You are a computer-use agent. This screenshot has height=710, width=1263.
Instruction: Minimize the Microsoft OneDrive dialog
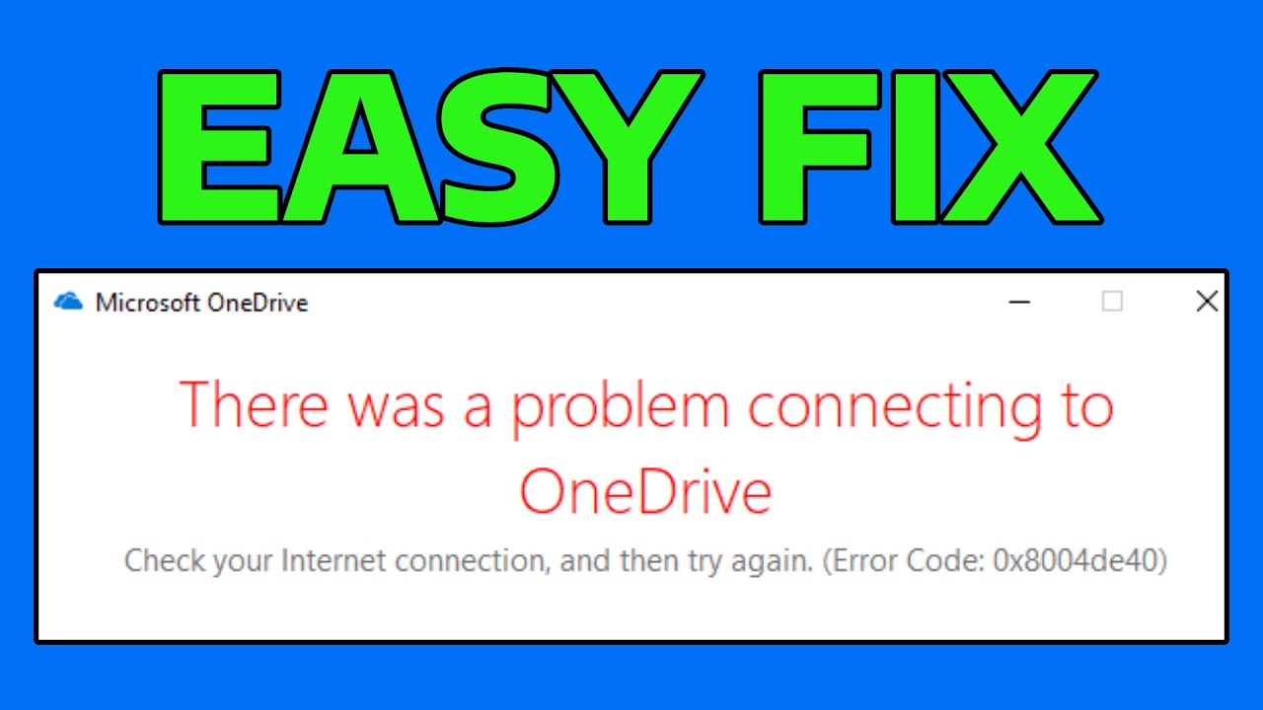click(1020, 302)
